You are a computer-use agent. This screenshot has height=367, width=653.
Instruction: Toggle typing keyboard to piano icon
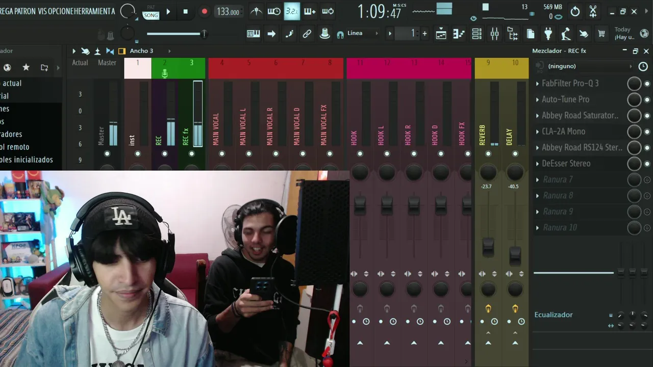[253, 34]
